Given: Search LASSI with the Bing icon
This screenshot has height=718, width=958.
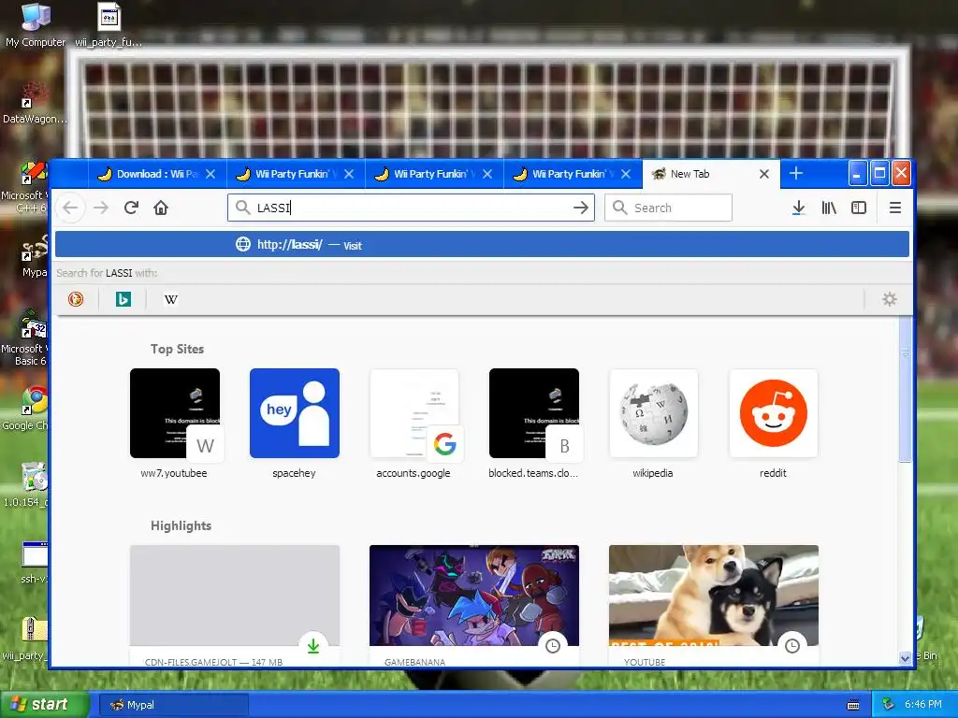Looking at the screenshot, I should (123, 299).
